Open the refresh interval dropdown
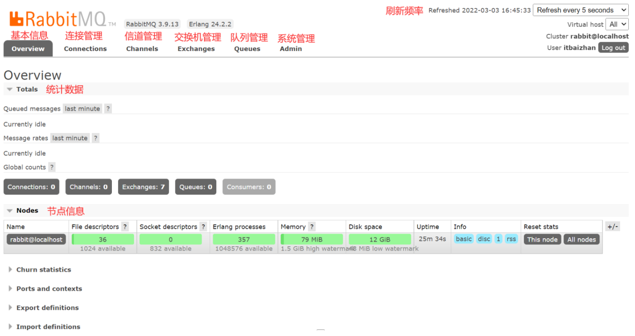 click(580, 10)
